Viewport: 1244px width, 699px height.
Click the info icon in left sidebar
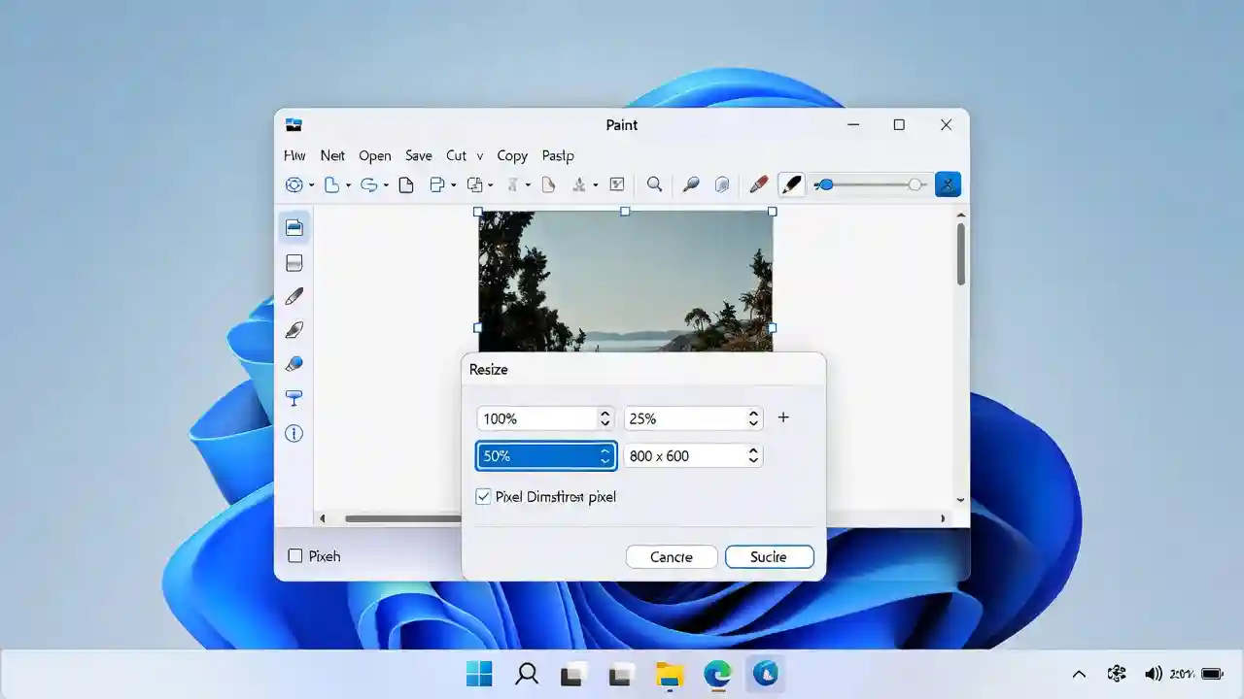click(x=294, y=434)
